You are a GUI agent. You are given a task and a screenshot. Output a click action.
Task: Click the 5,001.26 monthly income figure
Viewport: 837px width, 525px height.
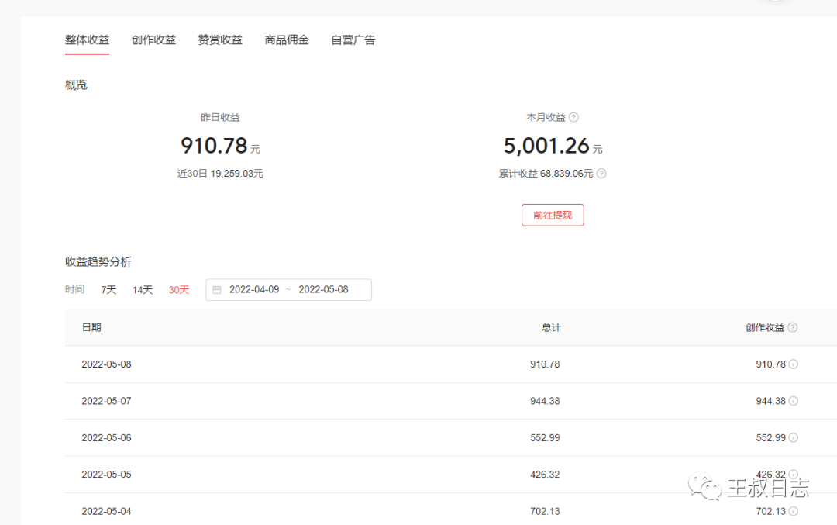[x=546, y=146]
